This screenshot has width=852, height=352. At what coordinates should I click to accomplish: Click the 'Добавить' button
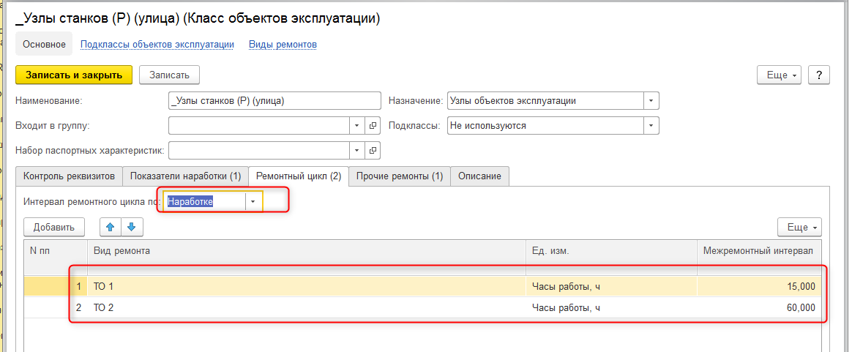click(53, 227)
